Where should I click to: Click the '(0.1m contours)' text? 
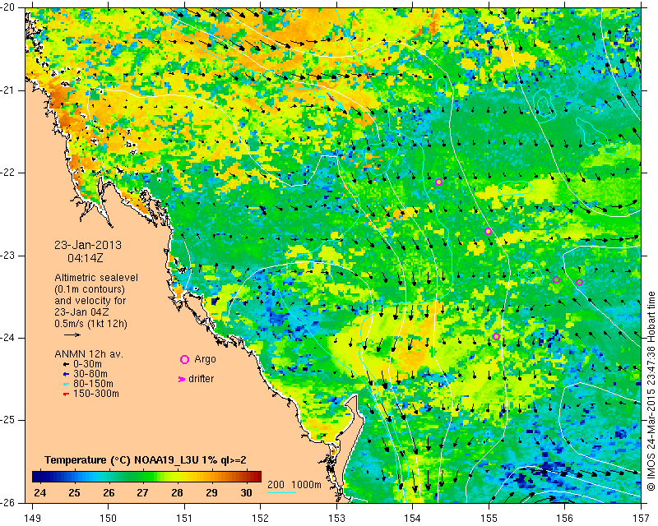pos(90,289)
